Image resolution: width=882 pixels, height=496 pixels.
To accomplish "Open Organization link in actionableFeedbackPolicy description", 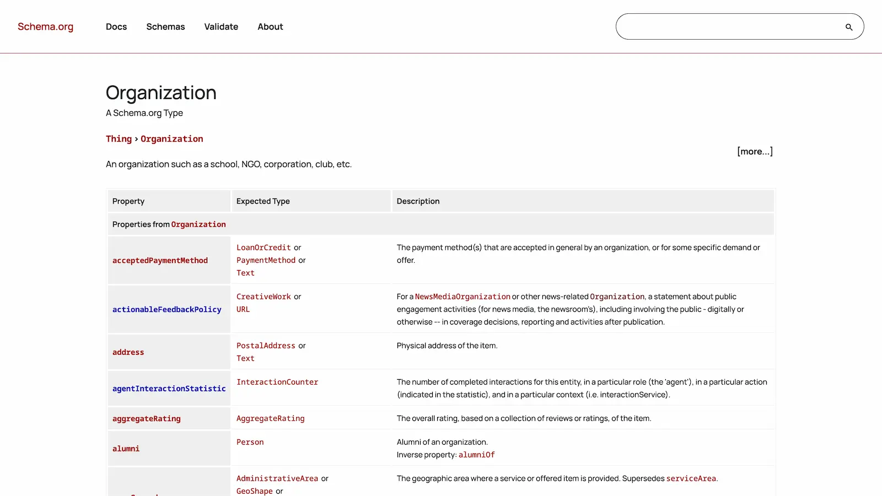I will tap(617, 296).
